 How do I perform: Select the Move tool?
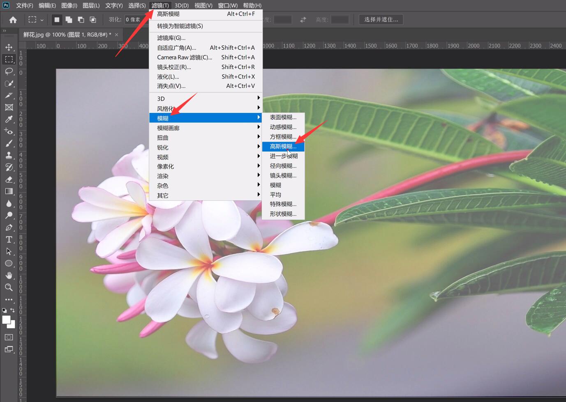(x=9, y=47)
